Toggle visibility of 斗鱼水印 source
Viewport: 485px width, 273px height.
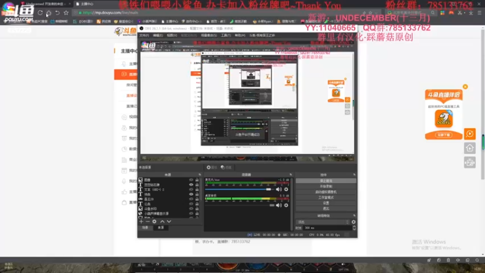pyautogui.click(x=191, y=209)
